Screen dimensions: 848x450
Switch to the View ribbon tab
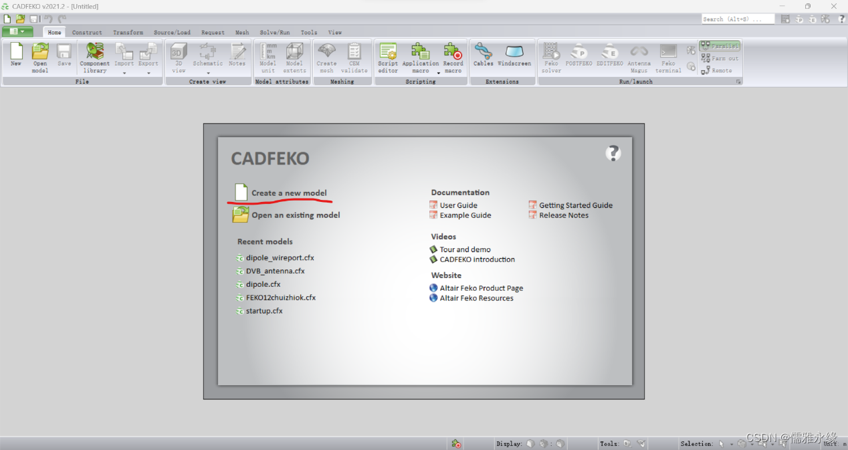(x=335, y=32)
